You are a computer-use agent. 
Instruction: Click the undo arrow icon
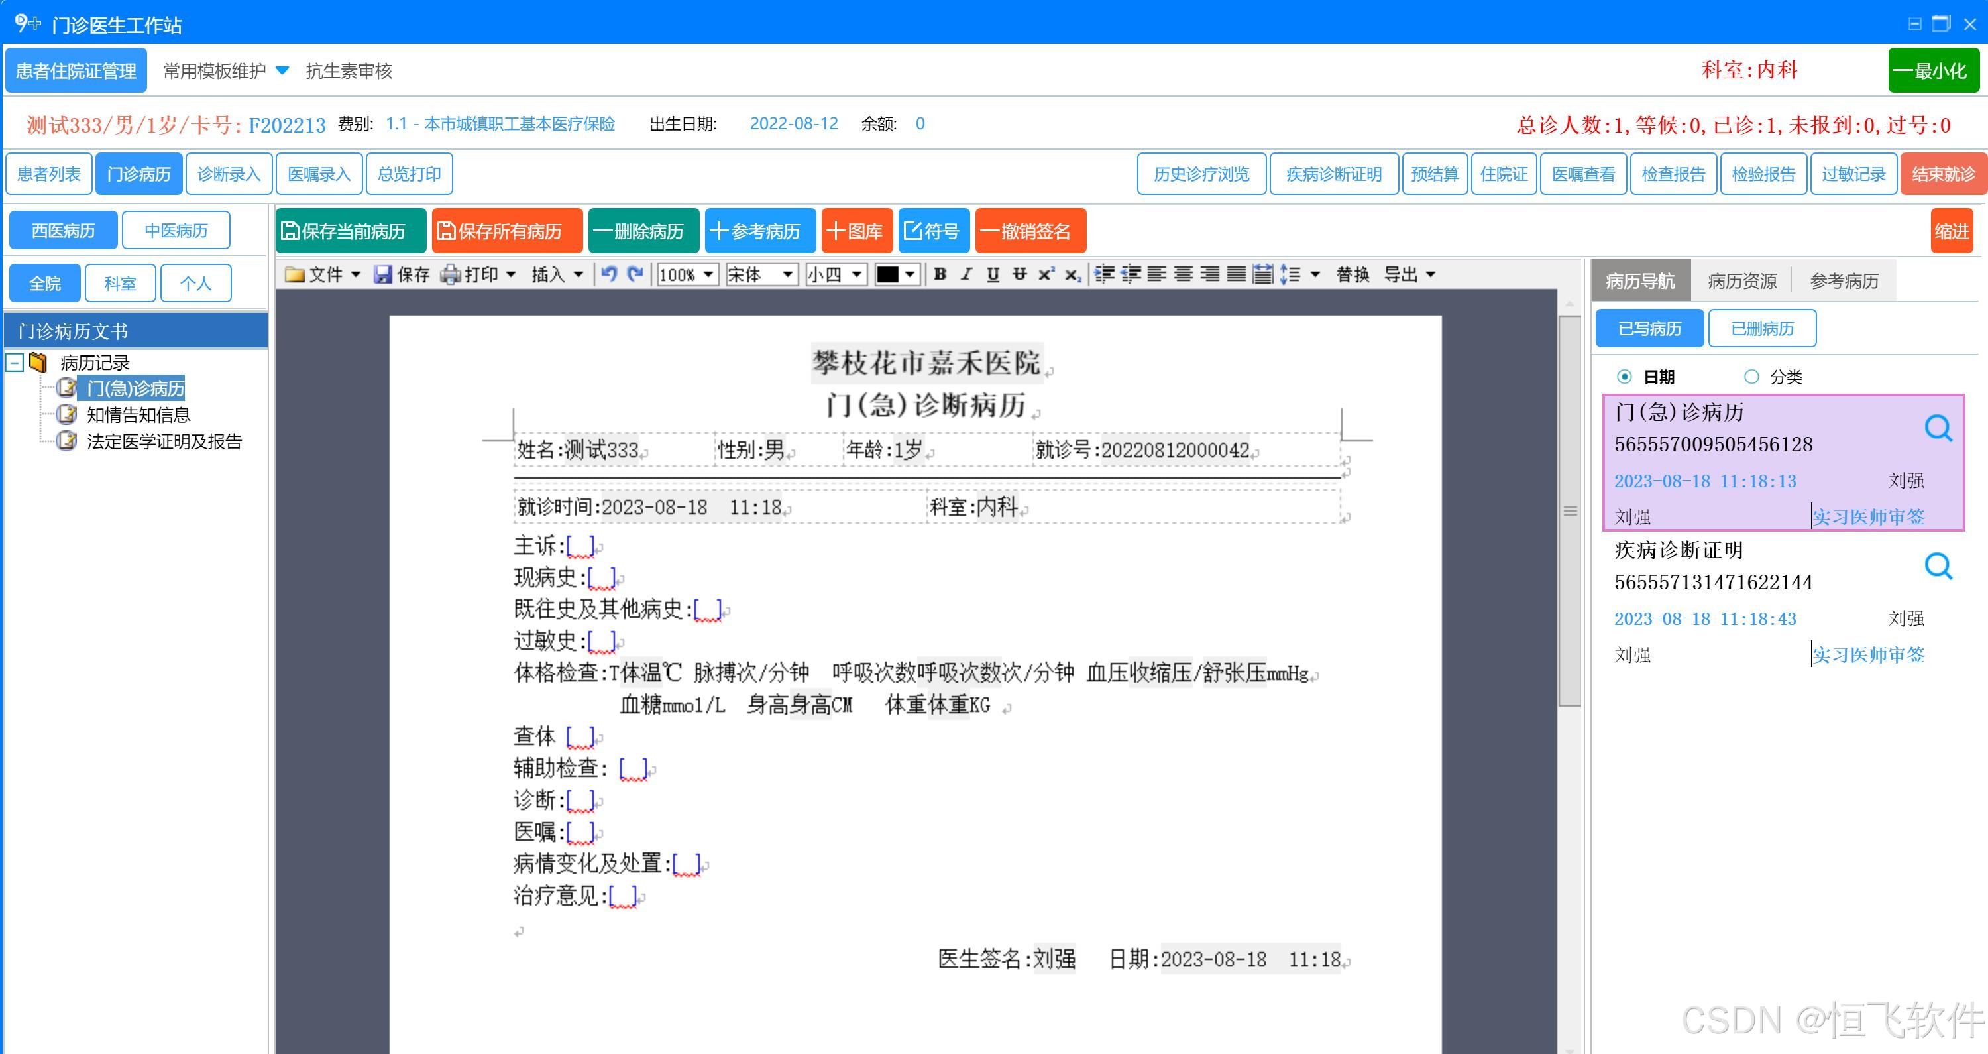point(608,274)
